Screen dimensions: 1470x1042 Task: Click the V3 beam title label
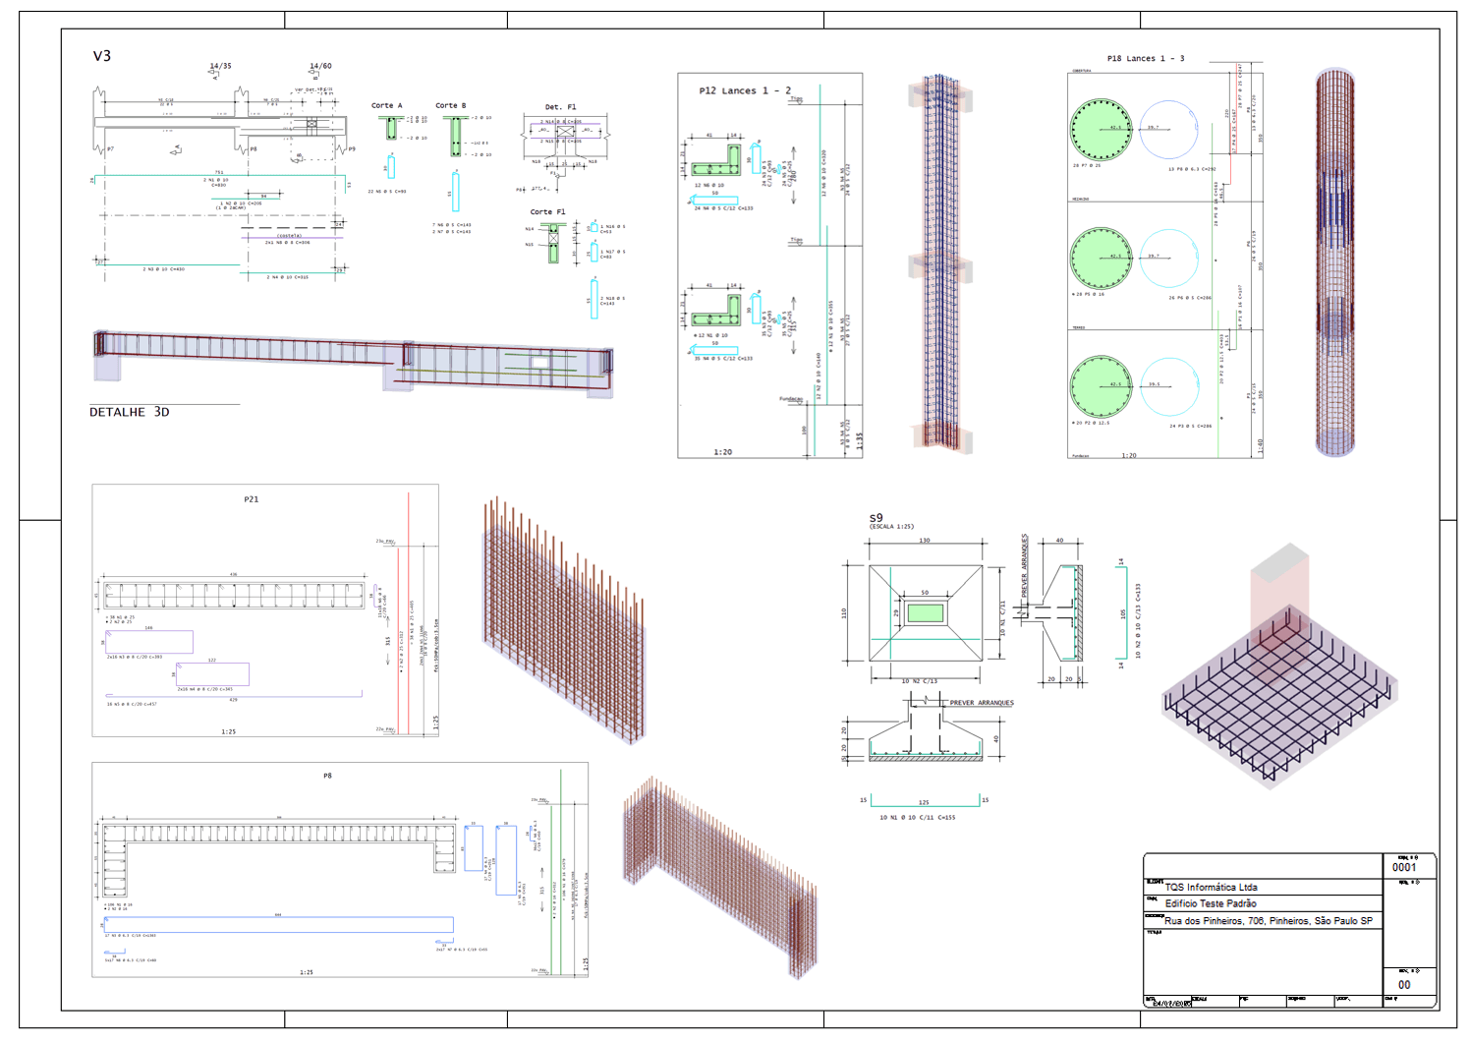point(102,56)
